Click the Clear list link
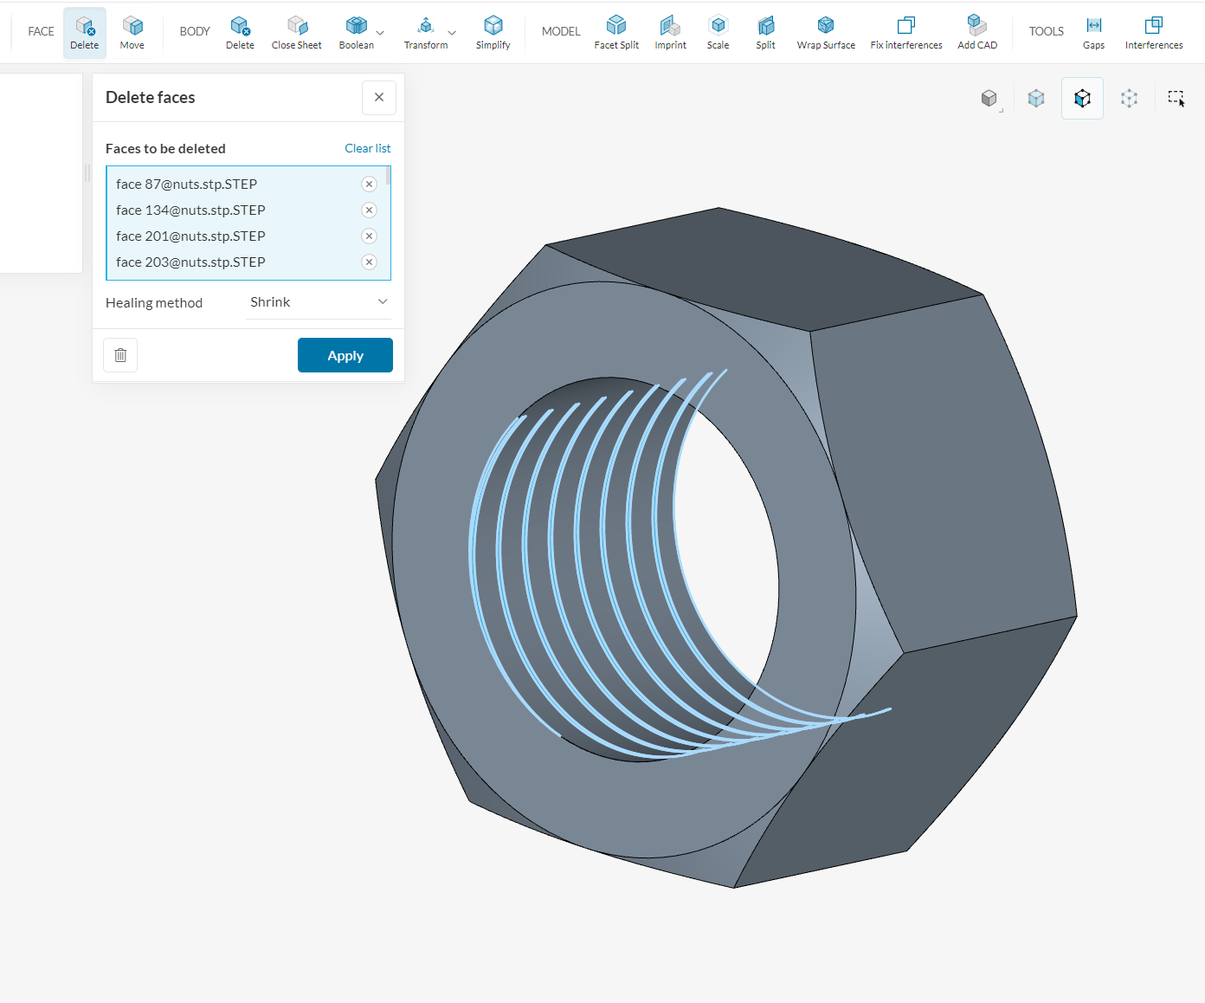Screen dimensions: 1205x1003 point(367,148)
